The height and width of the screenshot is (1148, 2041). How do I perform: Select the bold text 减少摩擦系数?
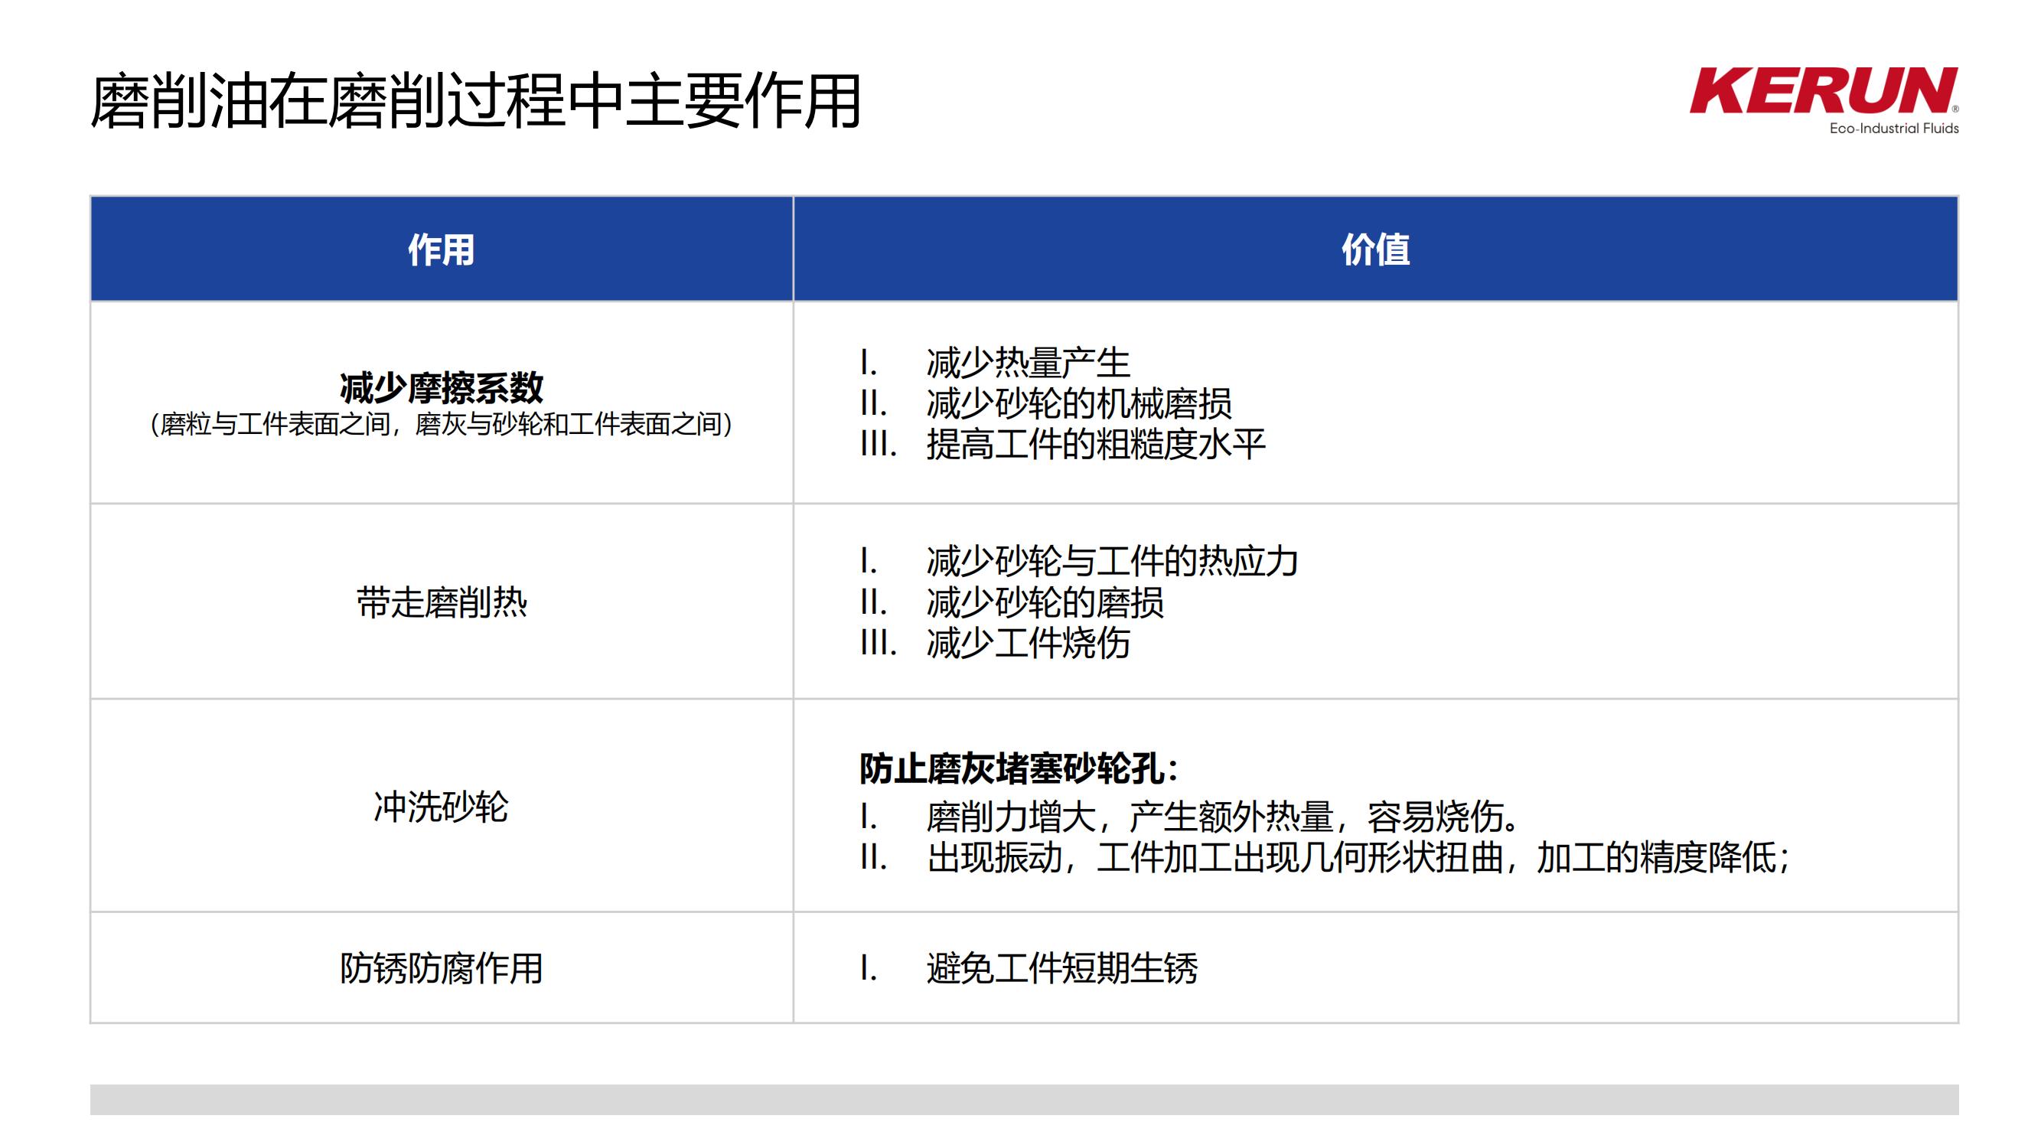click(442, 387)
